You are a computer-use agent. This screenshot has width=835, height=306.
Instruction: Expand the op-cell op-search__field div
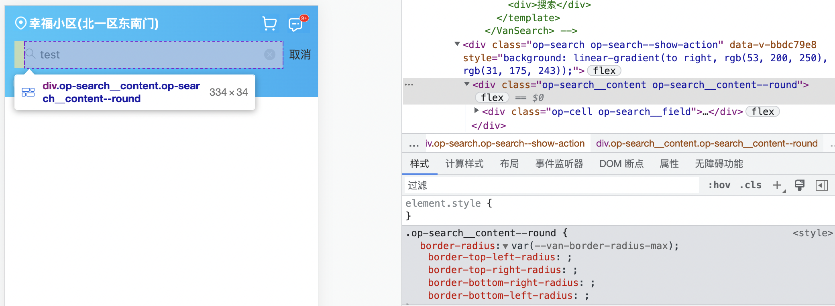(x=477, y=110)
